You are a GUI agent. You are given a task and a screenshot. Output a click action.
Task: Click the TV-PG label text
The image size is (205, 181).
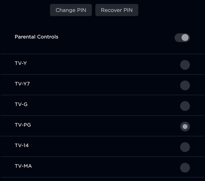23,125
